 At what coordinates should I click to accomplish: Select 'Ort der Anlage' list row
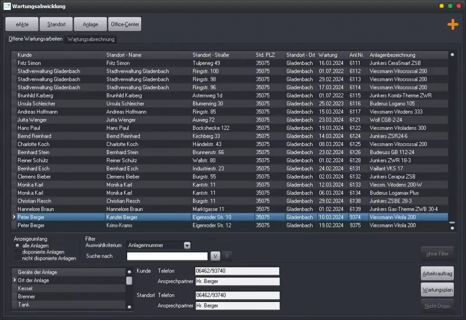[x=68, y=280]
